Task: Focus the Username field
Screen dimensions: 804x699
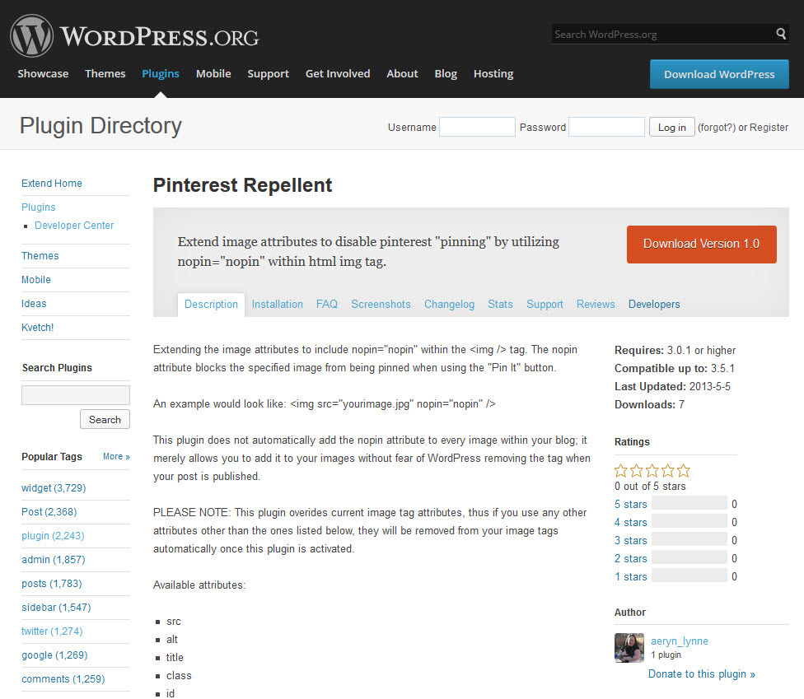Action: 477,127
